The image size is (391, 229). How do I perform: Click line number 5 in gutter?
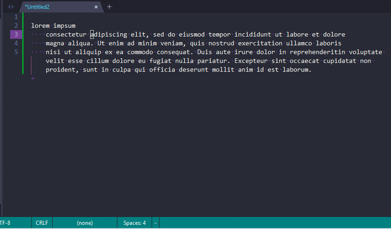pyautogui.click(x=16, y=52)
